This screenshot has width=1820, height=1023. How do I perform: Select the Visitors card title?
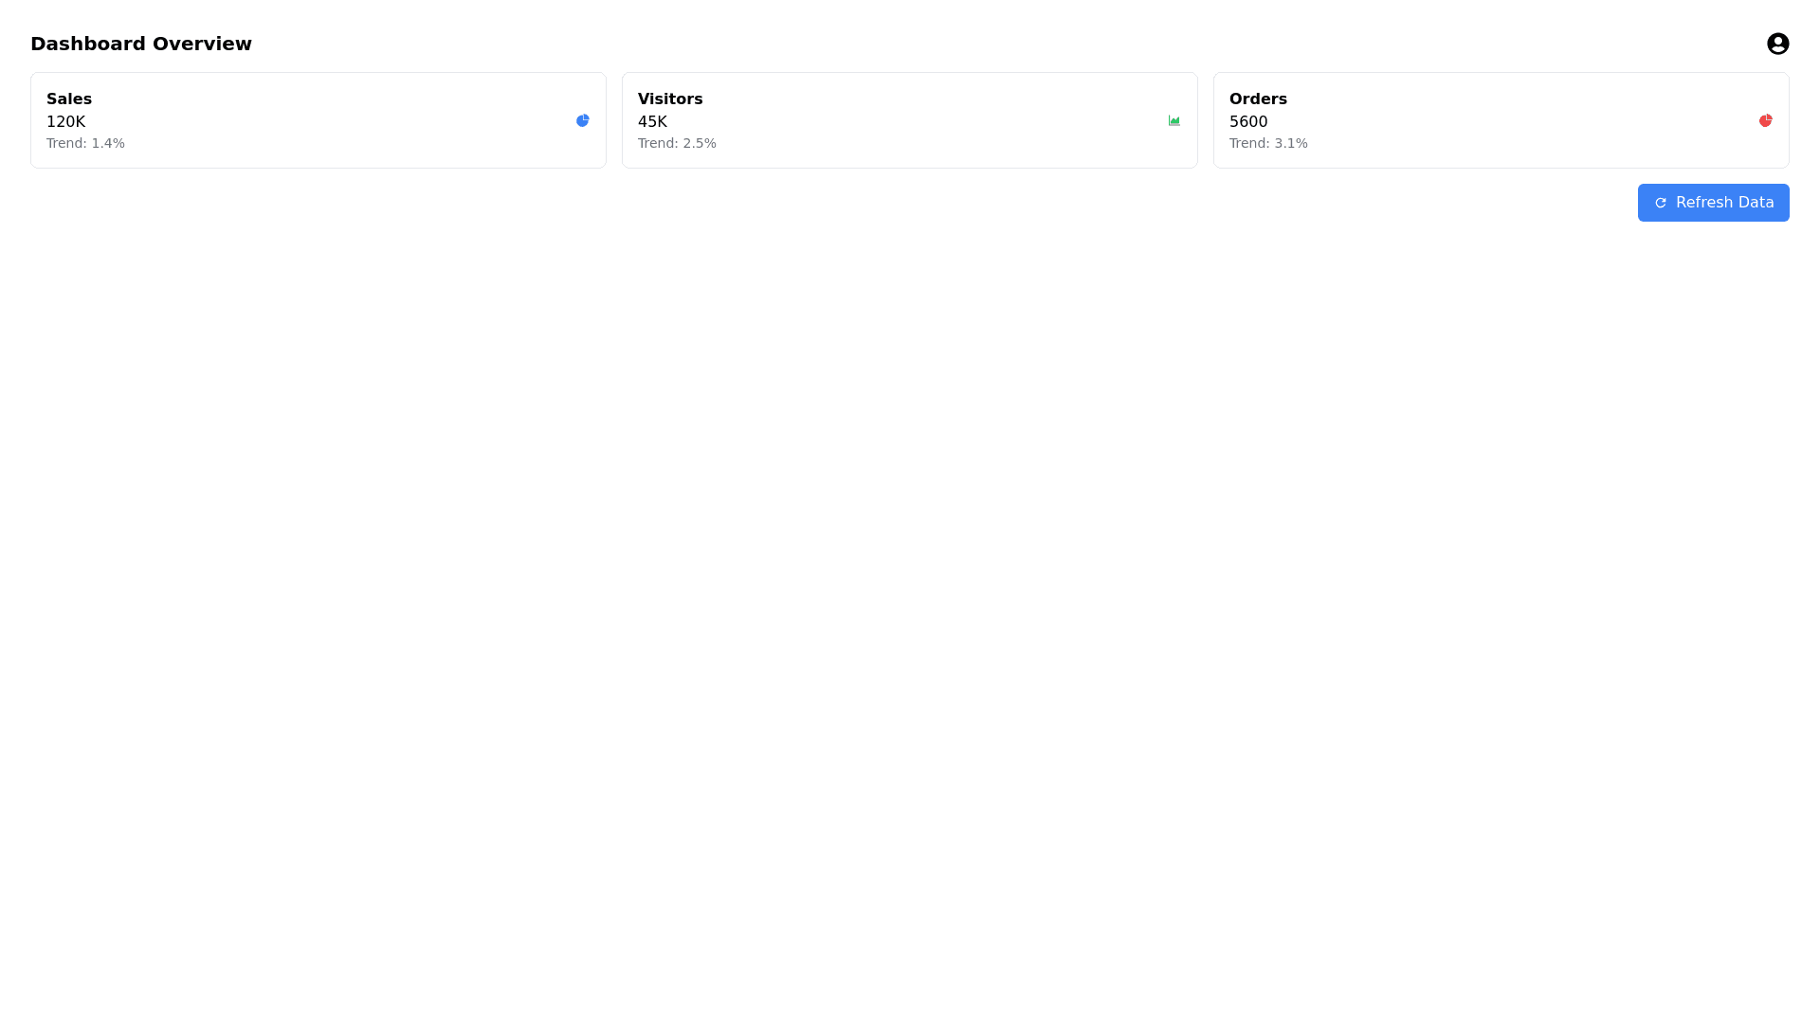(x=669, y=99)
